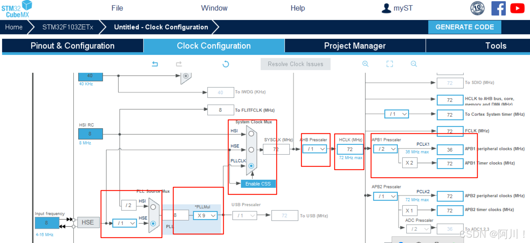Open the ADC Prescaler /2 dropdown
The width and height of the screenshot is (530, 243).
(x=419, y=229)
